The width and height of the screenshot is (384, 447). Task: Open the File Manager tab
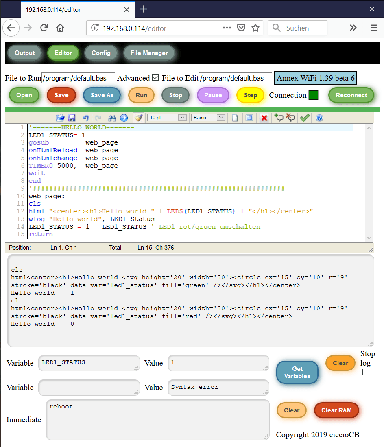tap(149, 53)
